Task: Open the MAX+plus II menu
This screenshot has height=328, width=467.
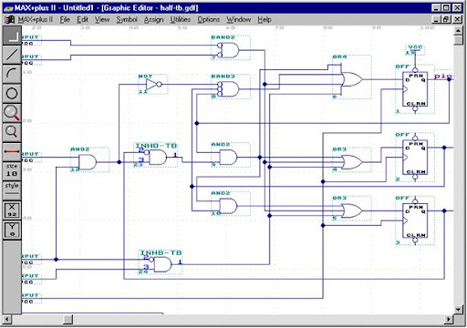Action: click(x=36, y=20)
